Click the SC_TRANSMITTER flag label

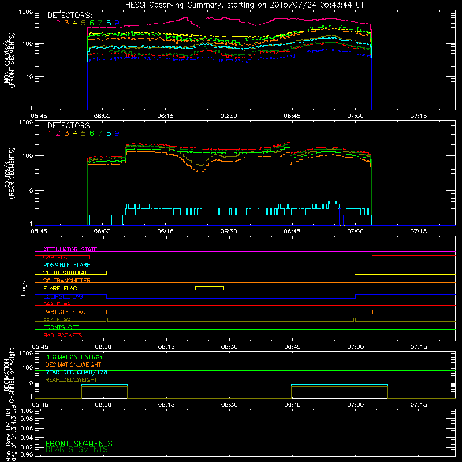click(x=67, y=280)
